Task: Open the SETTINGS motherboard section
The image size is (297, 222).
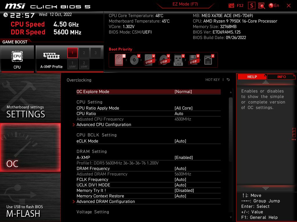Action: tap(30, 98)
